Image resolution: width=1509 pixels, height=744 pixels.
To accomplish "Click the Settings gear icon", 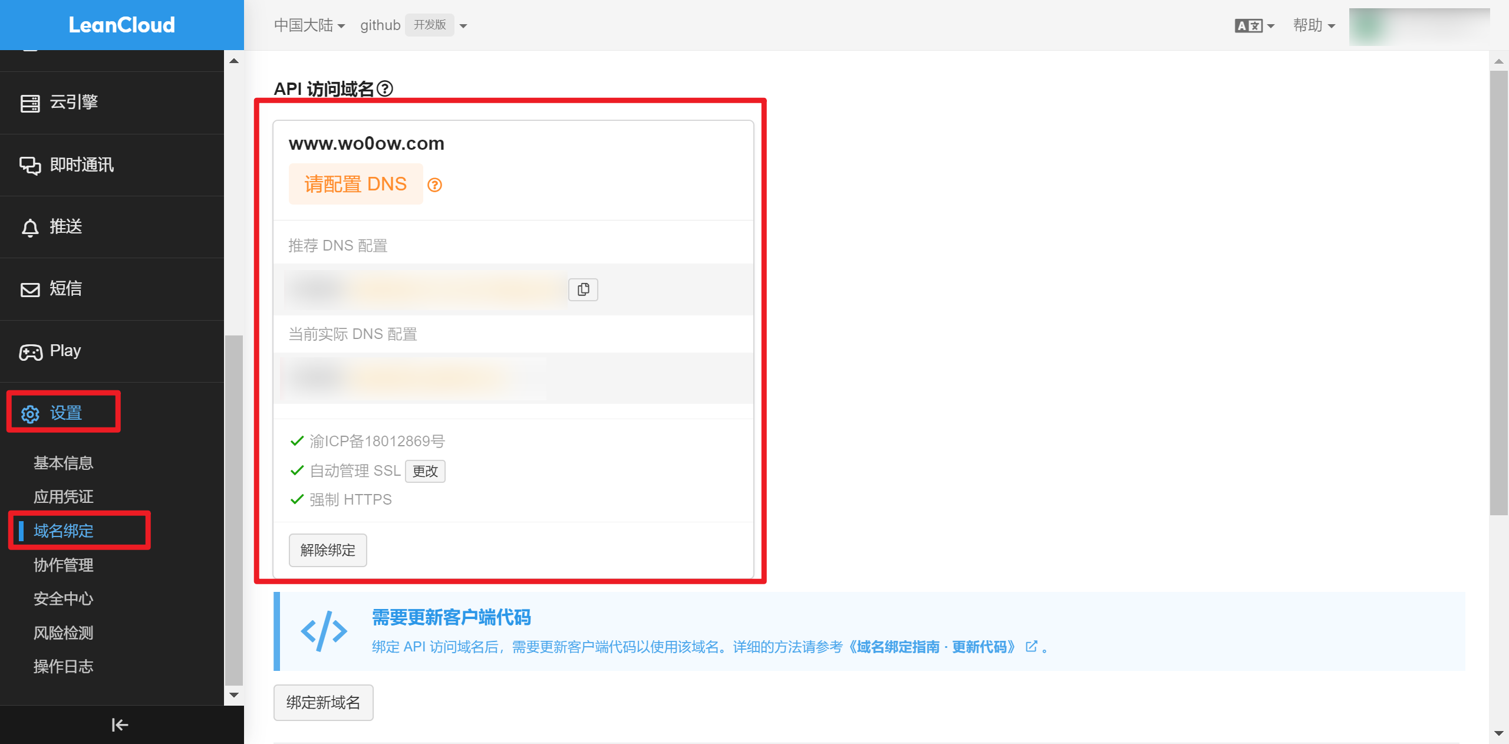I will tap(30, 414).
